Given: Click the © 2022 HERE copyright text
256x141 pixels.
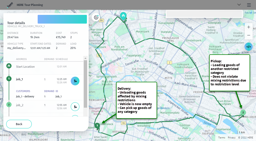Looking at the screenshot, I should coord(245,138).
